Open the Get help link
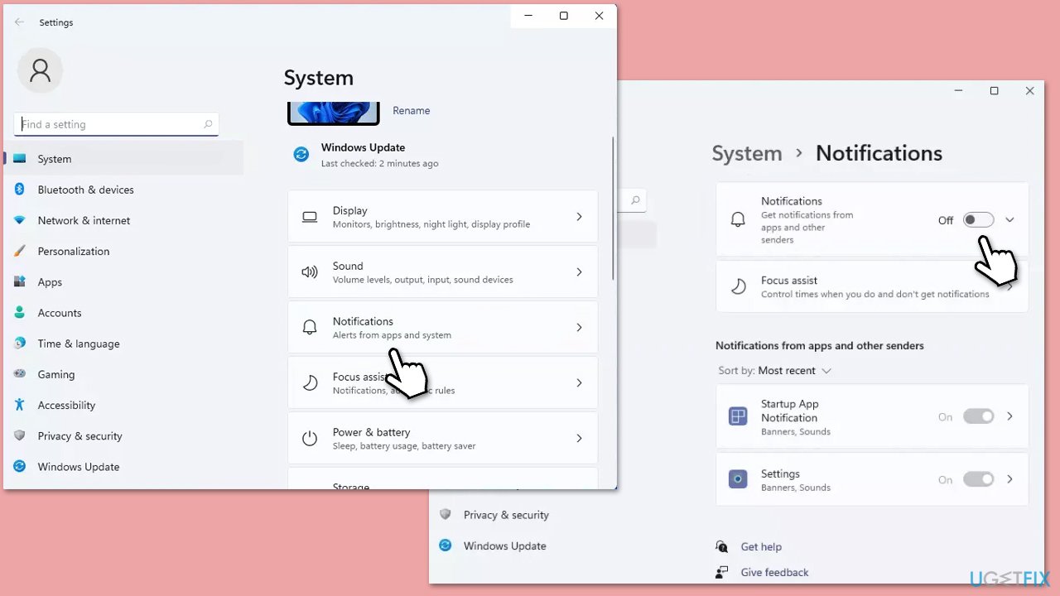This screenshot has height=596, width=1060. tap(760, 547)
